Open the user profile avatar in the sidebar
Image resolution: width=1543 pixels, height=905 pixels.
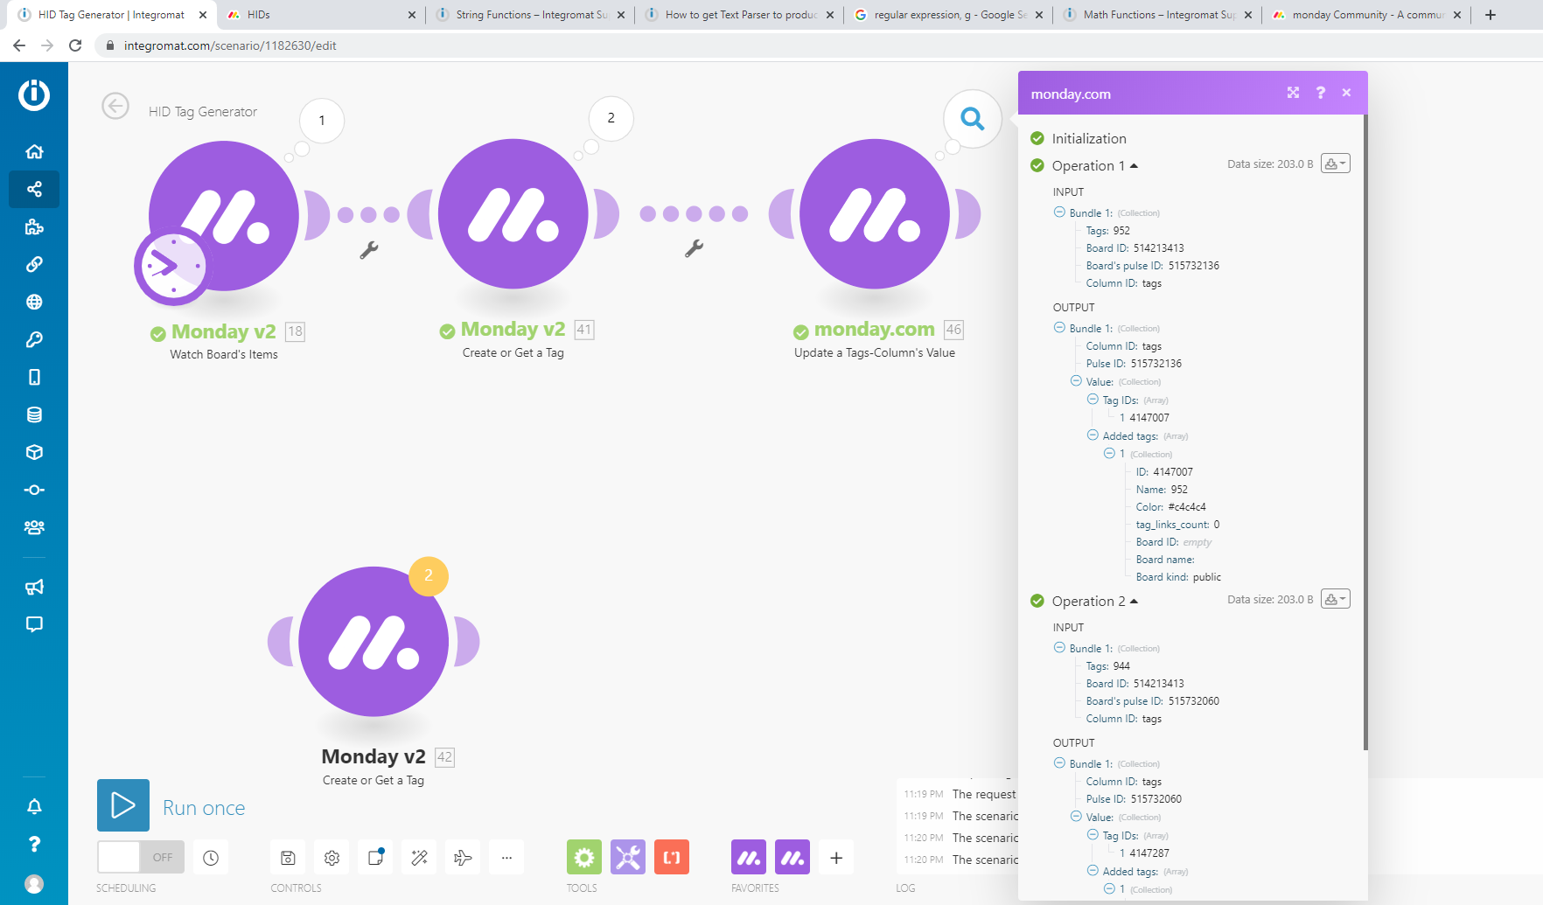tap(34, 884)
